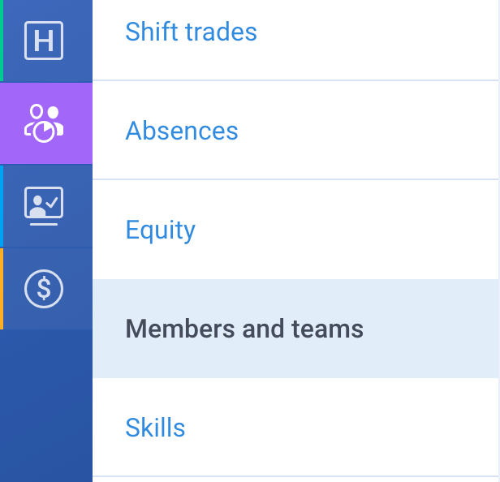Screen dimensions: 500x482
Task: Open the dollar sign circle icon
Action: point(44,289)
